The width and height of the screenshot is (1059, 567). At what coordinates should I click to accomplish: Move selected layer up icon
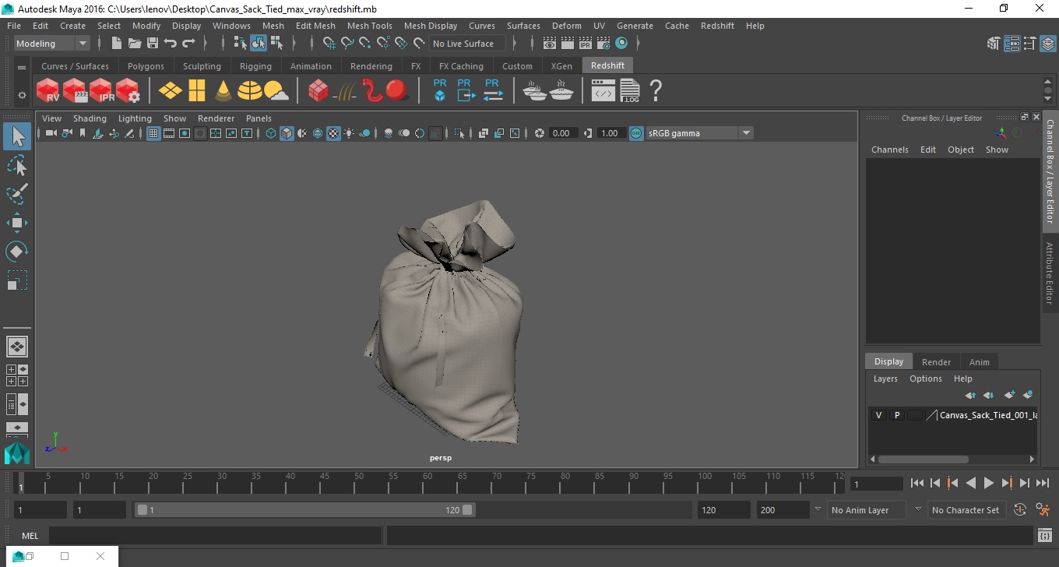970,395
